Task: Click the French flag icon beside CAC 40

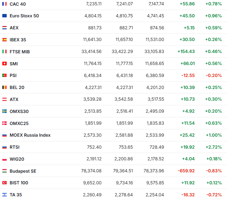Action: coord(4,4)
